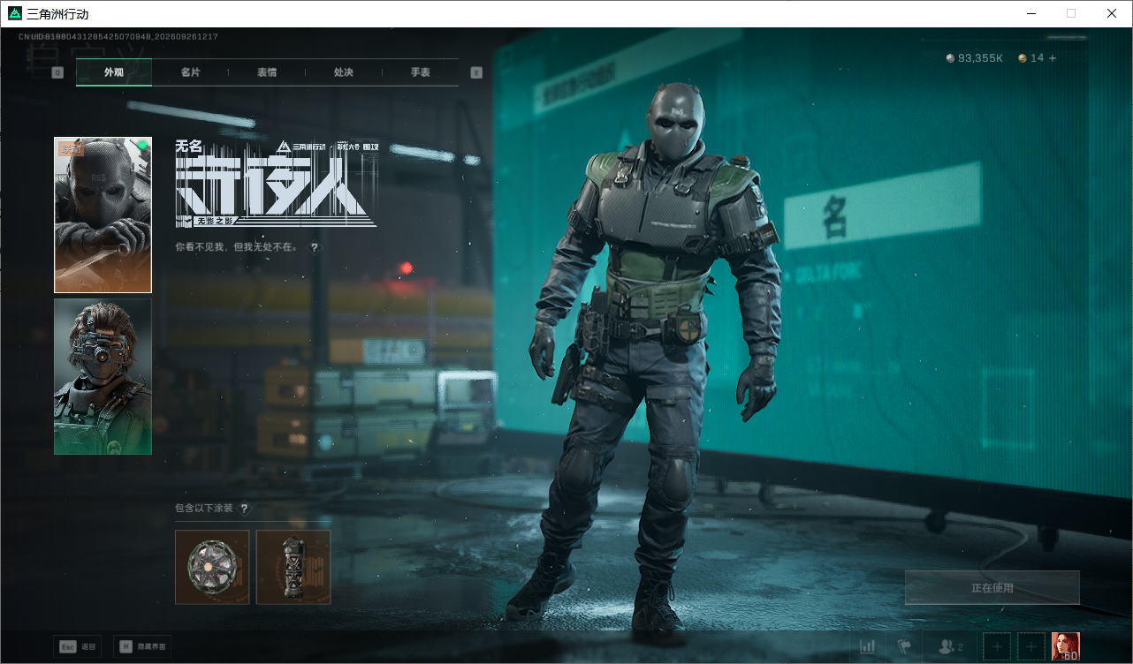Switch to the 外观 tab
This screenshot has width=1133, height=664.
(114, 72)
